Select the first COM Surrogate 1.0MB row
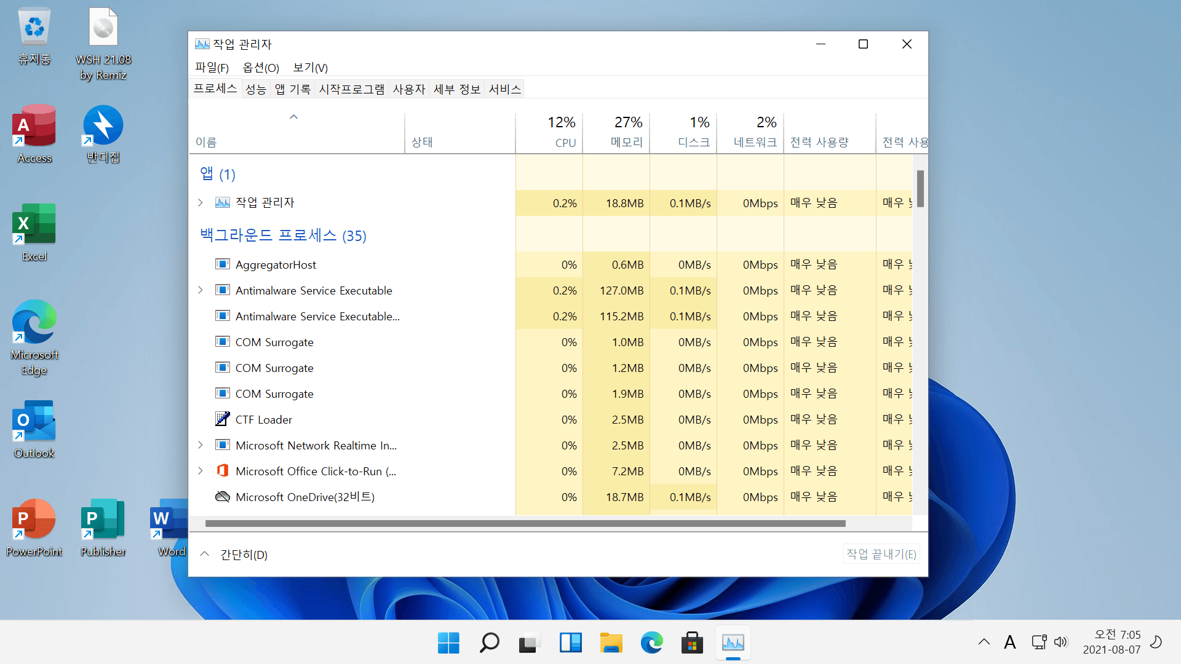Viewport: 1181px width, 664px height. coord(551,342)
